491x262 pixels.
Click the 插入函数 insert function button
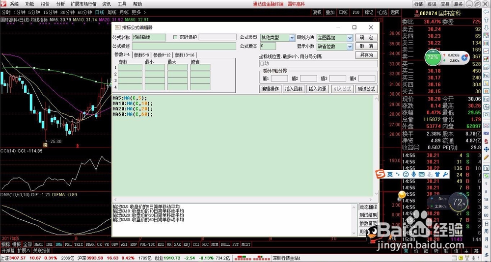coord(294,89)
